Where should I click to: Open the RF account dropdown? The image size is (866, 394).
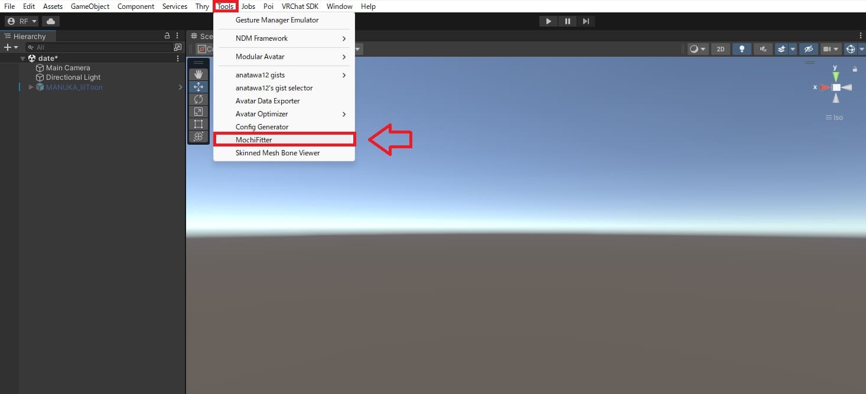pos(22,21)
